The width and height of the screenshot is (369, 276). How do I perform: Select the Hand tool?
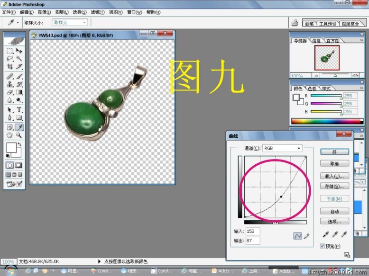pos(9,135)
